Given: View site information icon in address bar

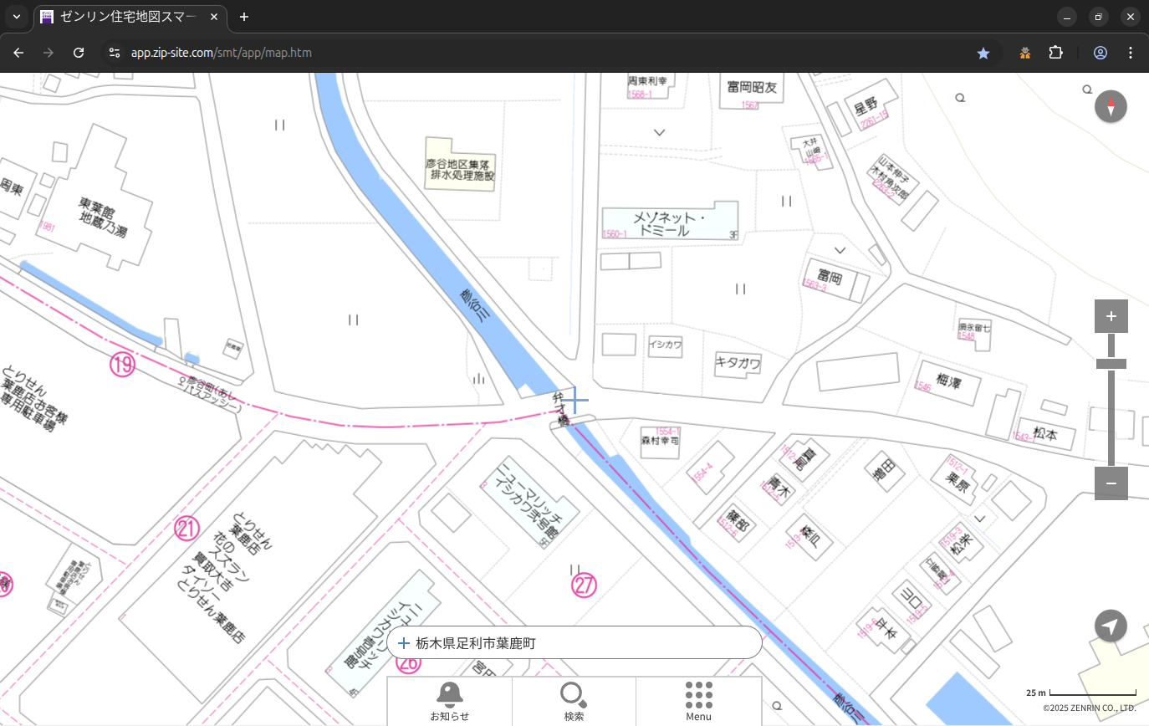Looking at the screenshot, I should [115, 53].
